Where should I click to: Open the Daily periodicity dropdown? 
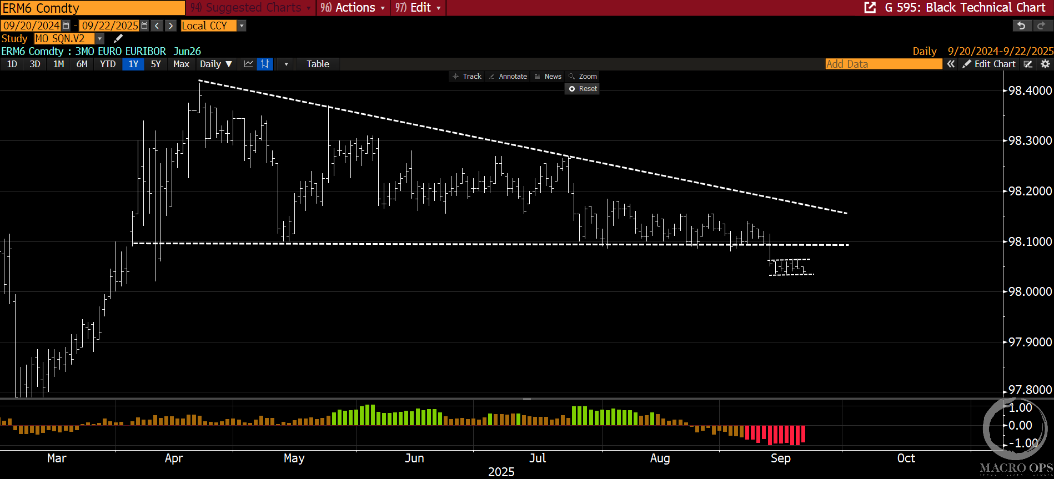[x=215, y=64]
